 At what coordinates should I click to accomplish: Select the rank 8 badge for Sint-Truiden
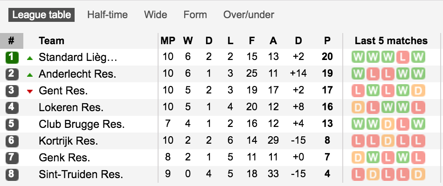pos(12,174)
